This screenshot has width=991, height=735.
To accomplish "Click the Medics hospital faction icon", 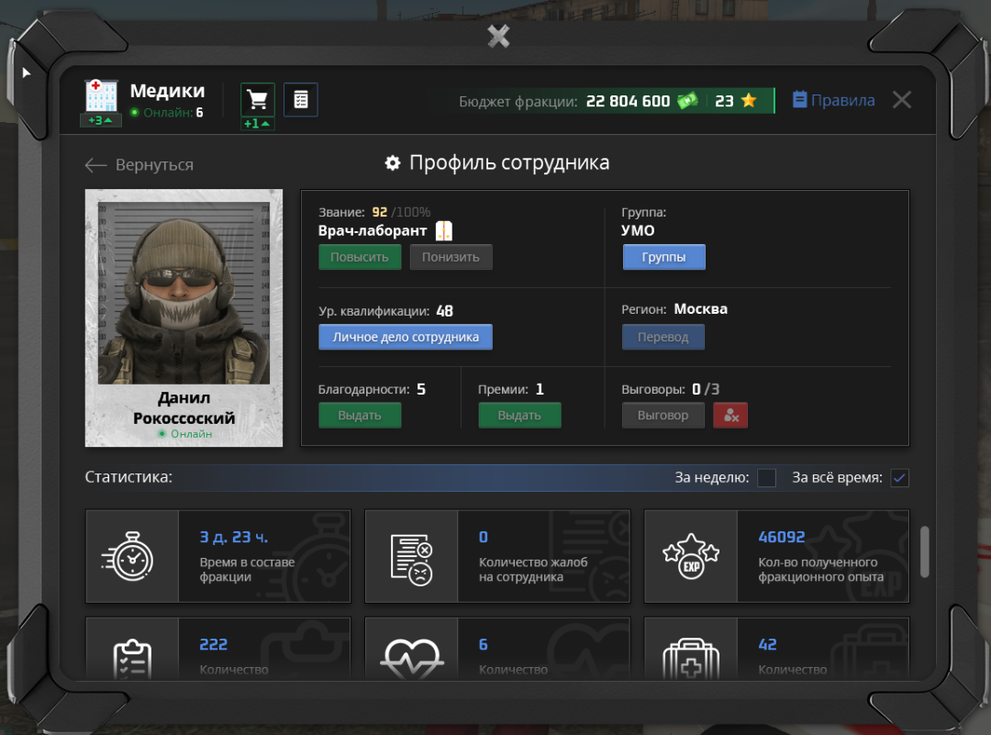I will pos(100,96).
